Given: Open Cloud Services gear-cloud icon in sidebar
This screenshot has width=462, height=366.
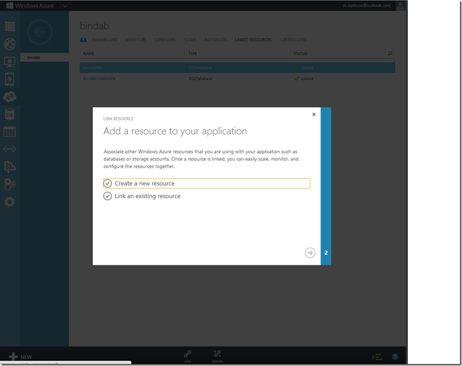Looking at the screenshot, I should pyautogui.click(x=10, y=97).
